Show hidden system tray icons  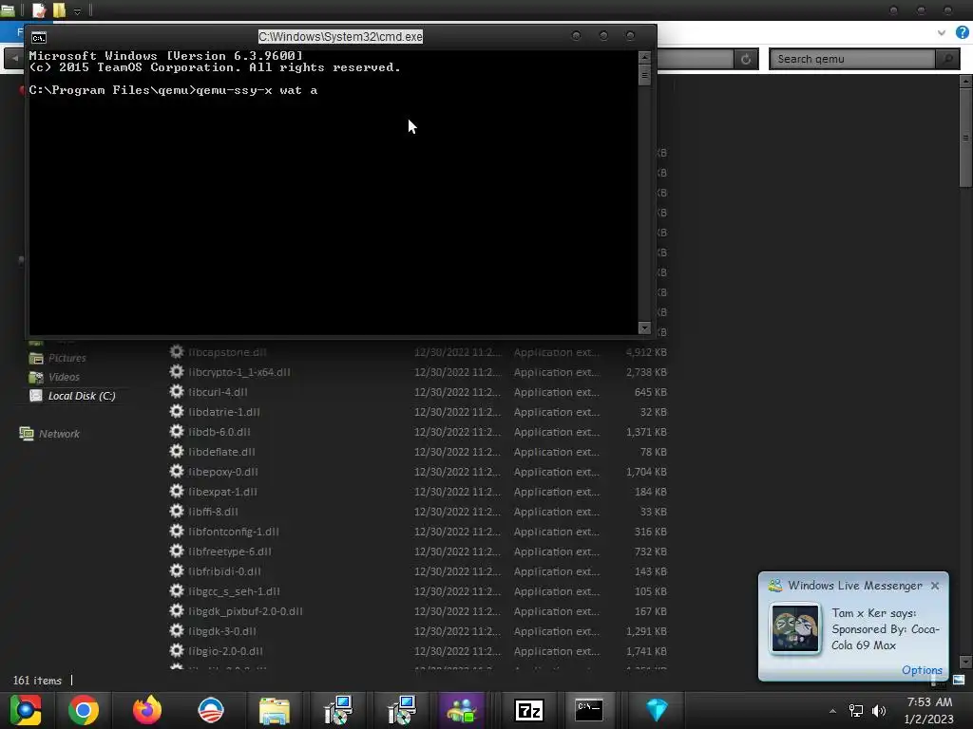point(832,711)
